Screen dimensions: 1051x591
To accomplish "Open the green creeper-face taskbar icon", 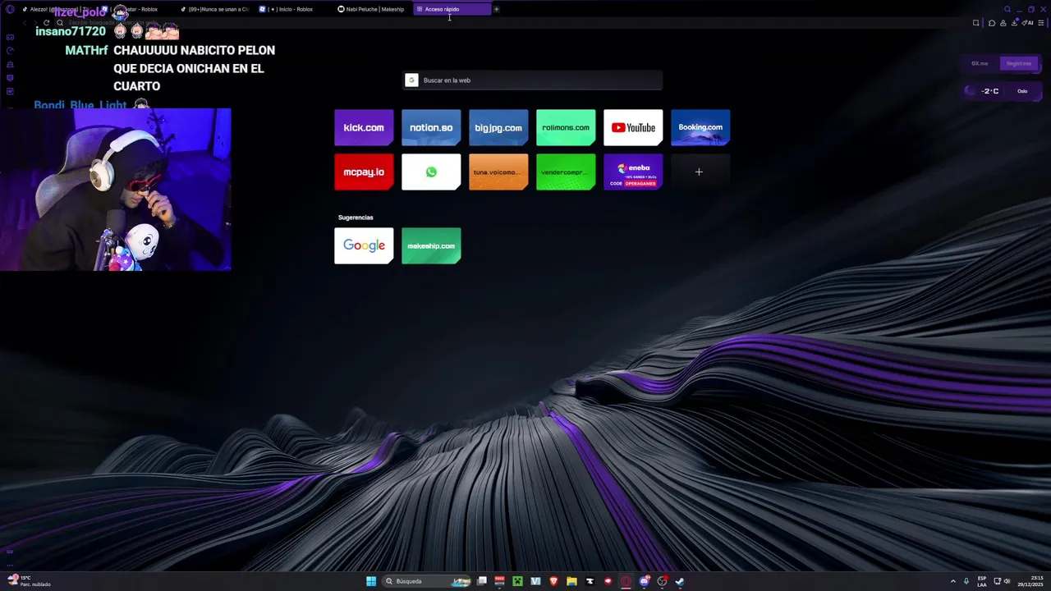I will coord(517,581).
